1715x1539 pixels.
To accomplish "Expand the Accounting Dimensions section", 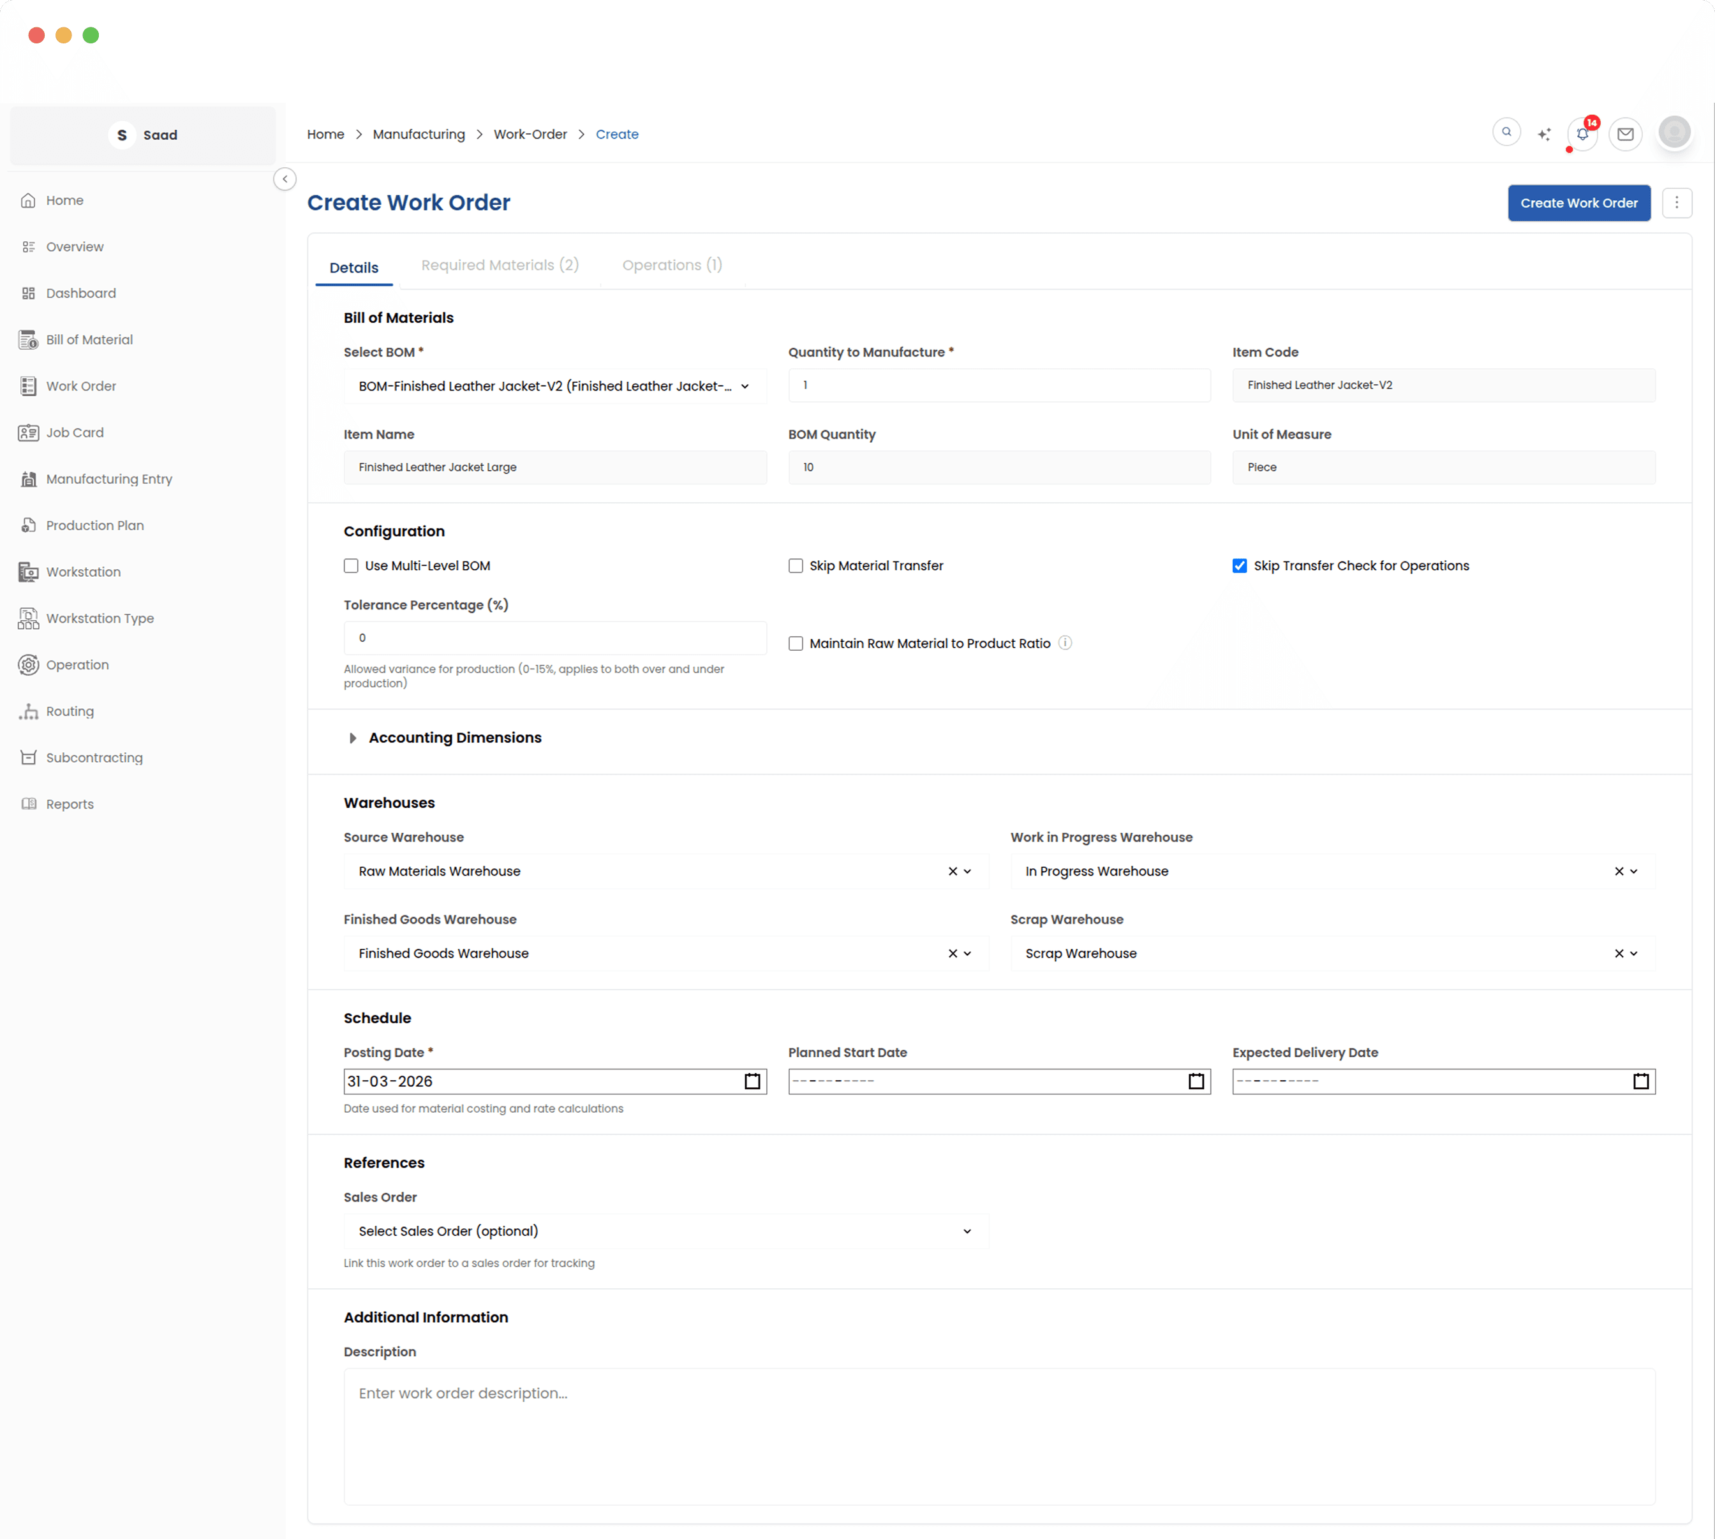I will tap(454, 738).
